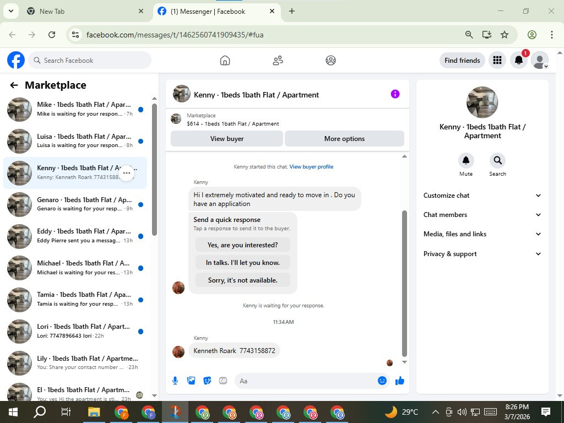
Task: Click the More options button
Action: point(344,138)
